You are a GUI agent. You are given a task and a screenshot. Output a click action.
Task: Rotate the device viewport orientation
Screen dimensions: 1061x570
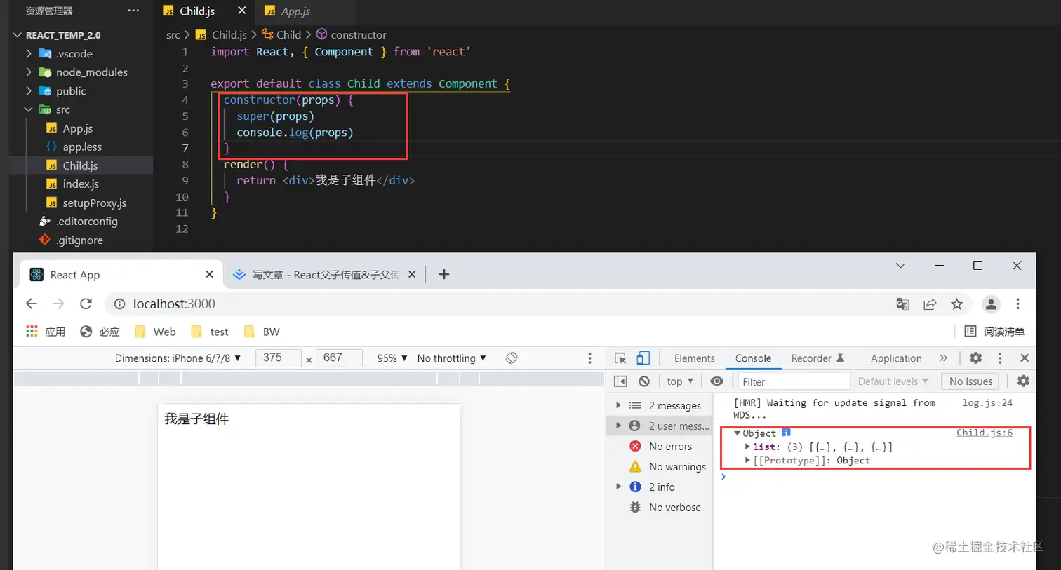(512, 358)
